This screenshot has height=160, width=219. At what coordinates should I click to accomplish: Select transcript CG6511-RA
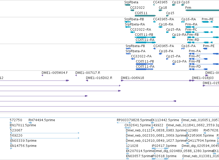146,42
